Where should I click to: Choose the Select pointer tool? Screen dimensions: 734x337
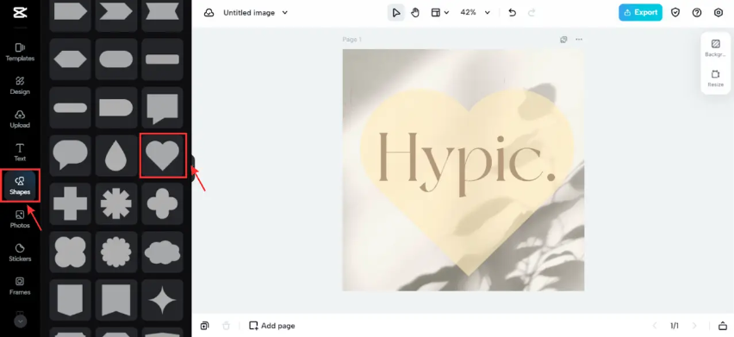pos(396,13)
